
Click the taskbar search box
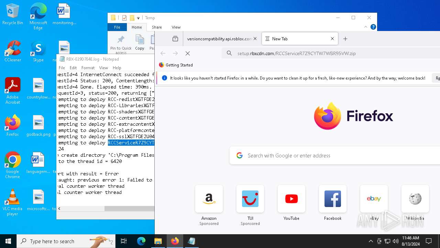(66, 241)
